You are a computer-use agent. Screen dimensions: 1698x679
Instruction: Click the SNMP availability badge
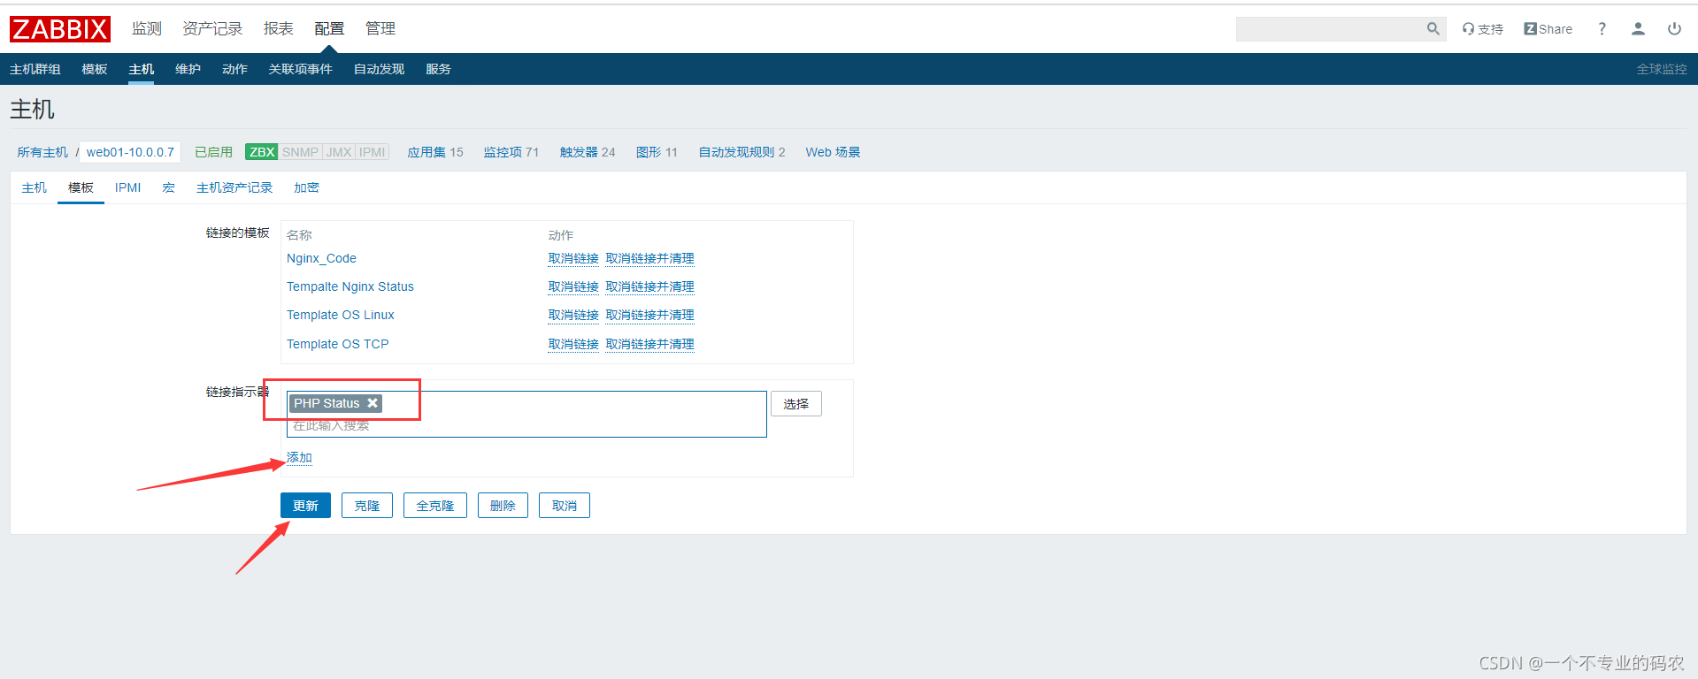(x=300, y=152)
